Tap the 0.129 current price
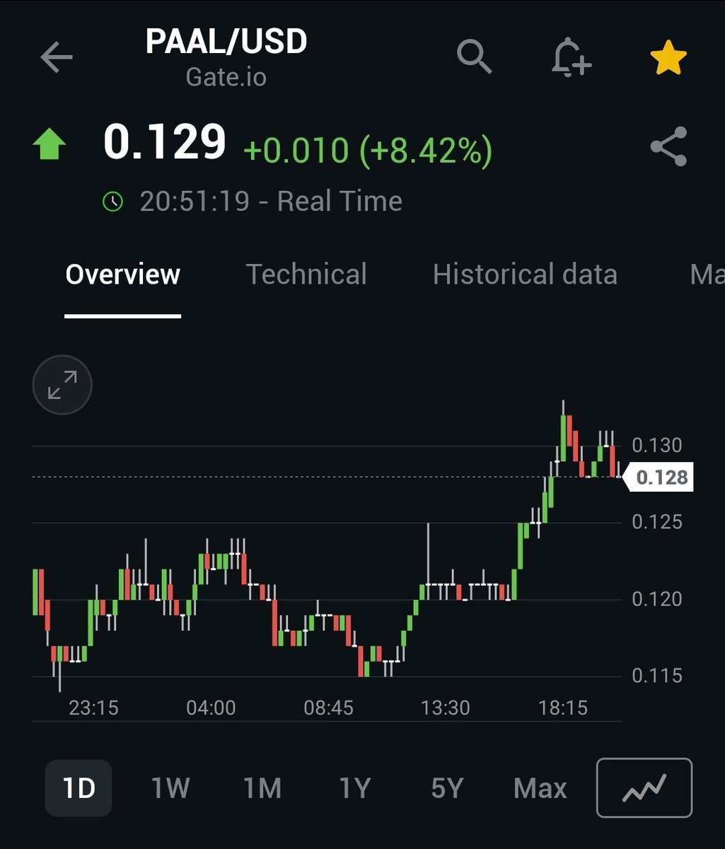Viewport: 725px width, 849px height. pyautogui.click(x=165, y=141)
